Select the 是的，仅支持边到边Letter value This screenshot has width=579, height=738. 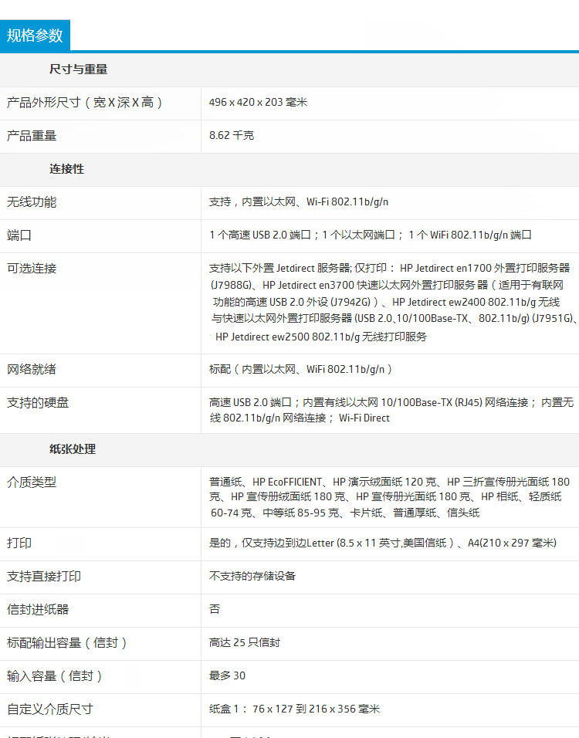click(383, 543)
